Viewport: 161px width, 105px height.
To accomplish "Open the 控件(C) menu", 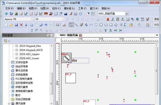I will click(56, 8).
